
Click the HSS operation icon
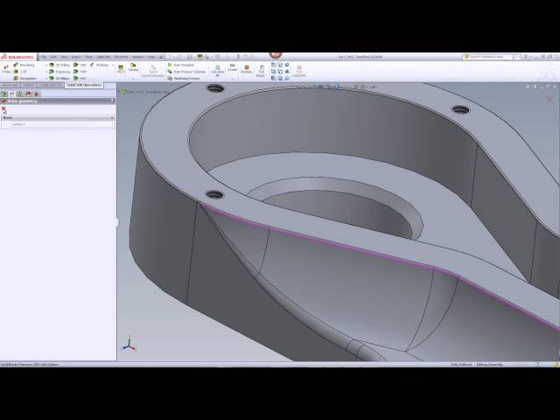click(x=76, y=78)
